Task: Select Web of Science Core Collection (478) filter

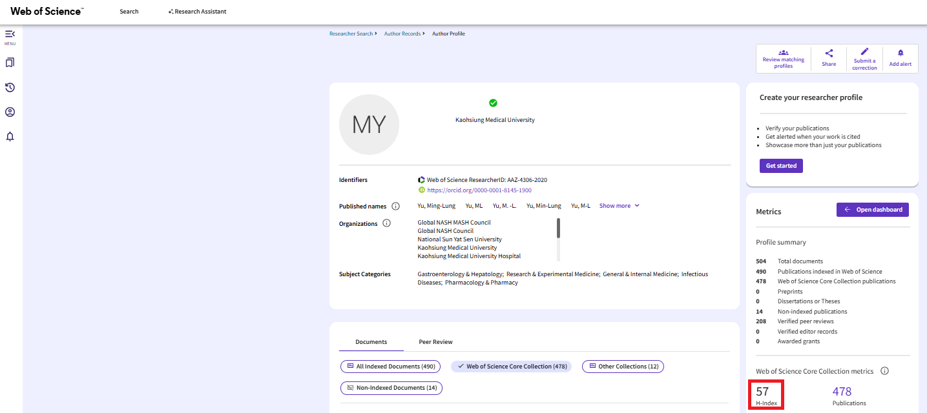Action: (x=511, y=367)
